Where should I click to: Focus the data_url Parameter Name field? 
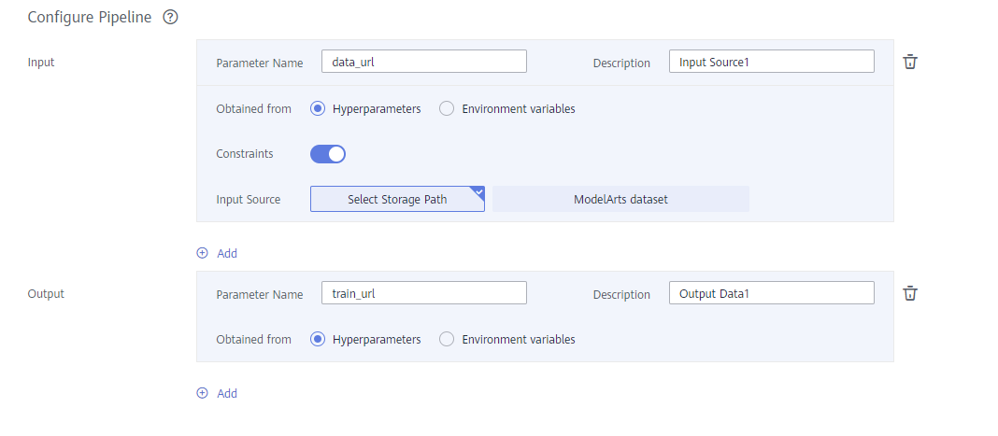(423, 62)
